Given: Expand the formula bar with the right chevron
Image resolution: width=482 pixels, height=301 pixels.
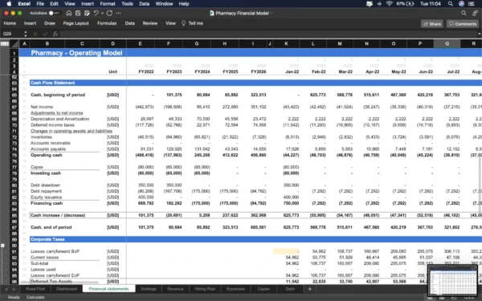Looking at the screenshot, I should (x=479, y=34).
